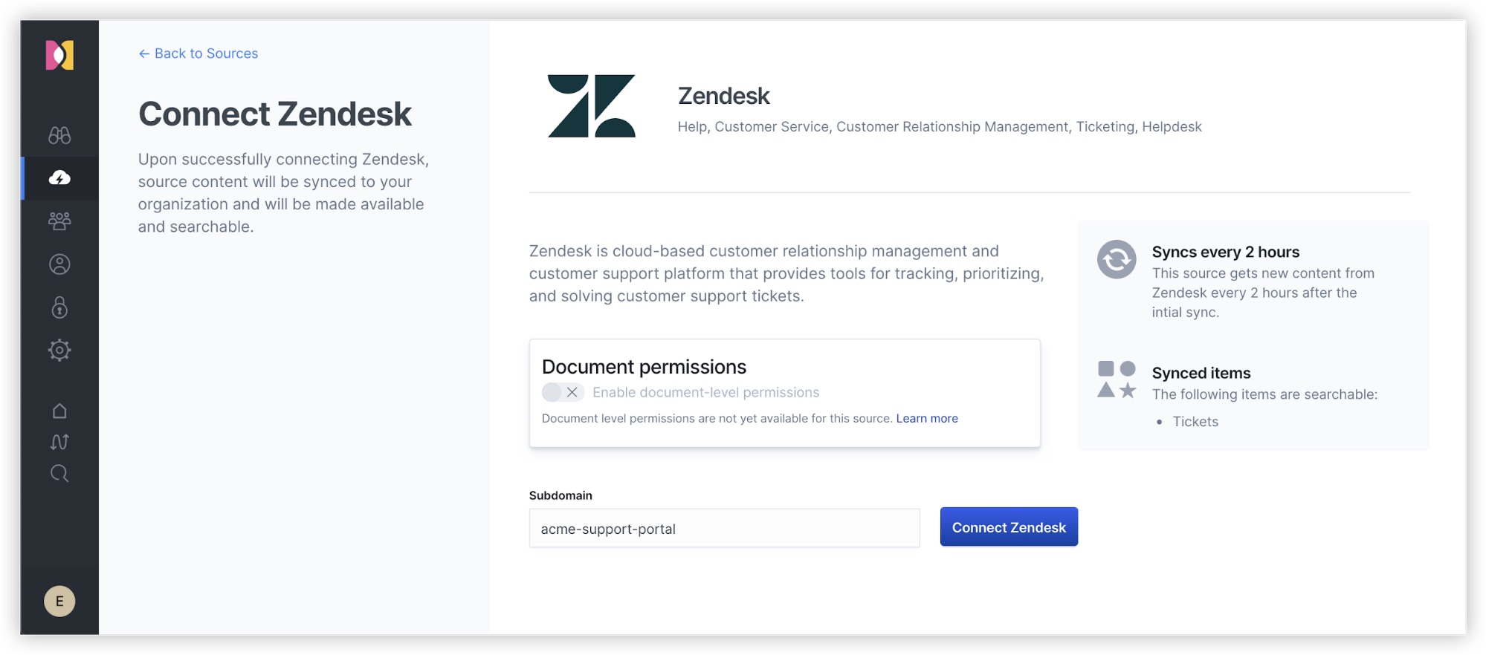Open the Learn more link

[x=927, y=419]
